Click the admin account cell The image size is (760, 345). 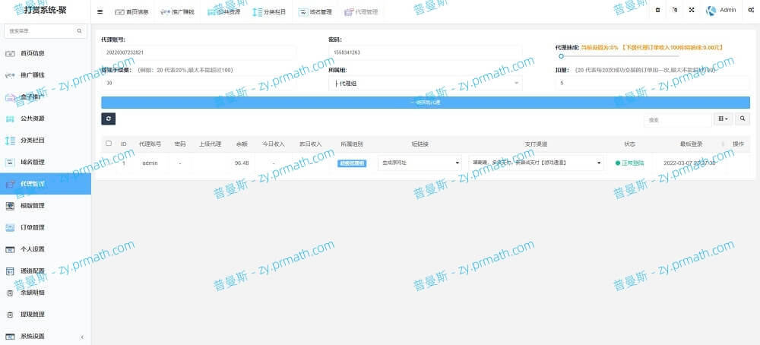(150, 163)
